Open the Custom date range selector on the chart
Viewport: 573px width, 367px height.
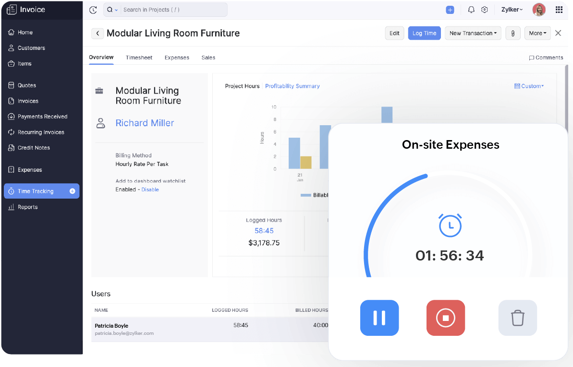click(x=529, y=85)
